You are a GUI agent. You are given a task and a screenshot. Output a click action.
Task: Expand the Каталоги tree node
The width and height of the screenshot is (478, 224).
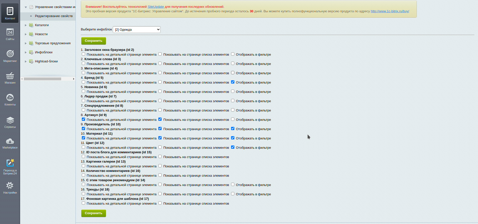click(26, 25)
